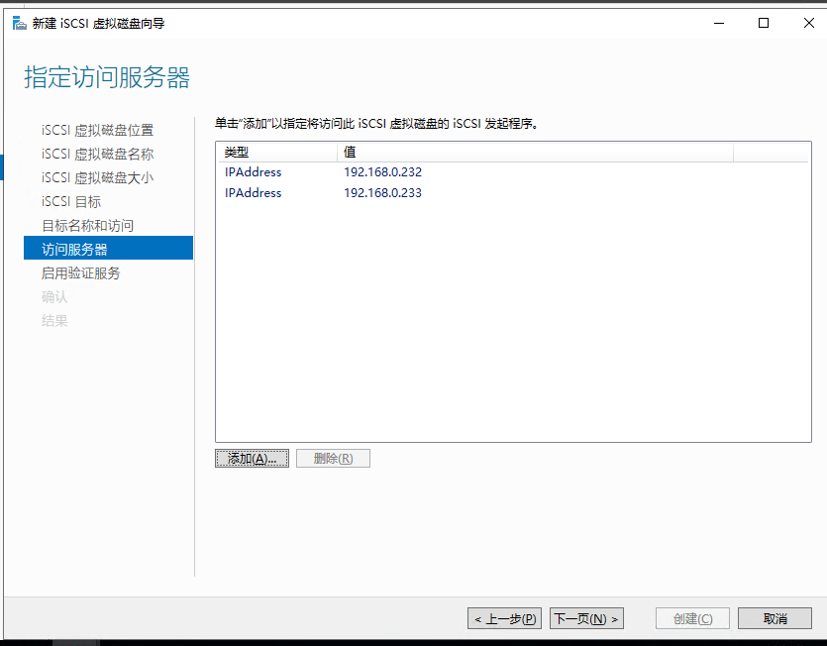Minimize the iSCSI wizard window
Image resolution: width=827 pixels, height=646 pixels.
(x=719, y=23)
